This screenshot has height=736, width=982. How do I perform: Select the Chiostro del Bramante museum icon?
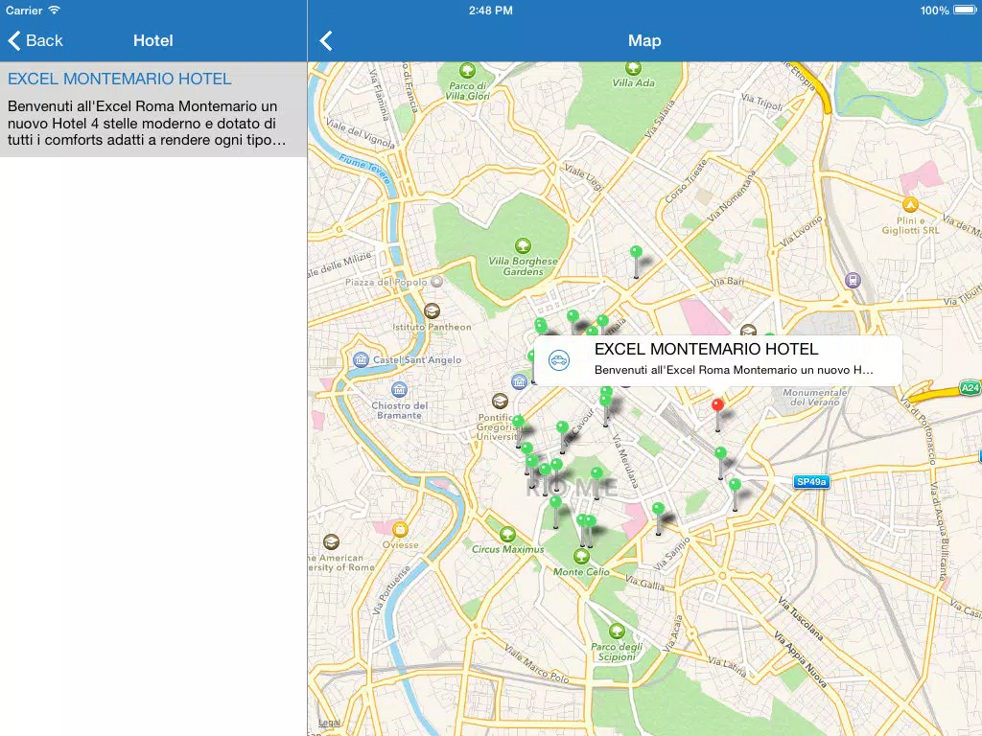[399, 389]
